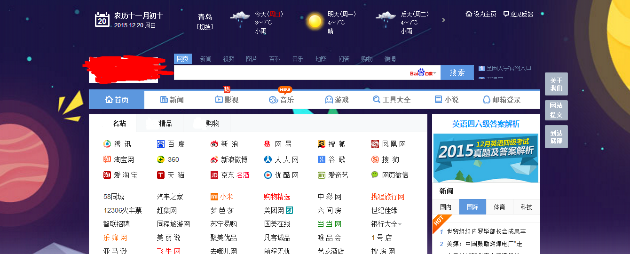Open the 工具大全 navigation item
Screen dimensions: 630x254
(392, 100)
